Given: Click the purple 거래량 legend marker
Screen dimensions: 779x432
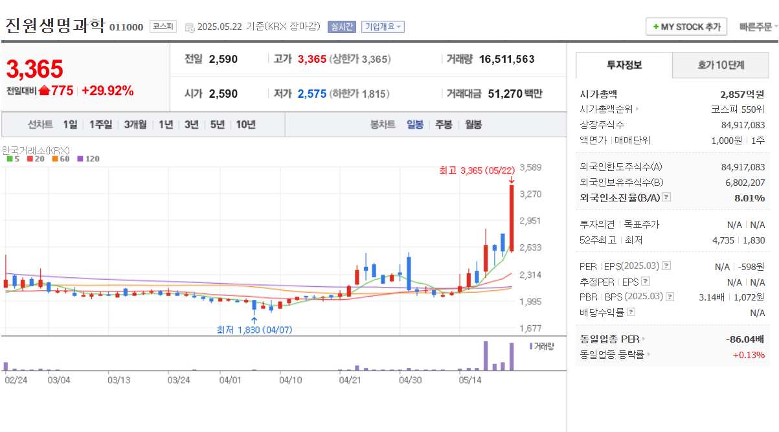Looking at the screenshot, I should coord(531,347).
